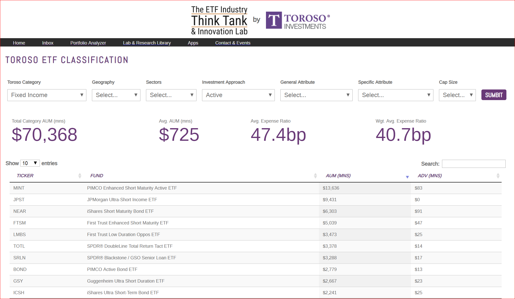Click iShares Short Maturity Bond ETF
This screenshot has height=299, width=515.
pos(120,211)
